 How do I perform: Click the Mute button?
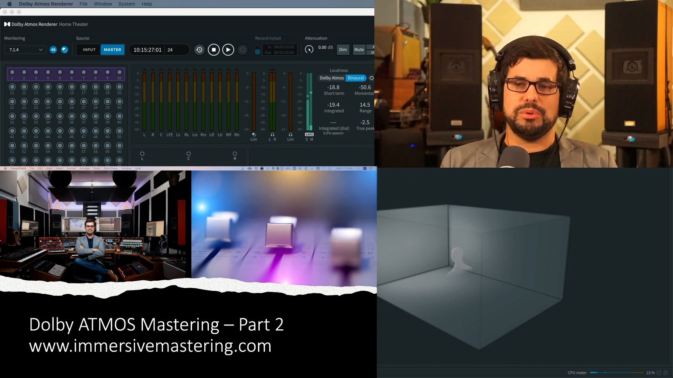pyautogui.click(x=359, y=50)
